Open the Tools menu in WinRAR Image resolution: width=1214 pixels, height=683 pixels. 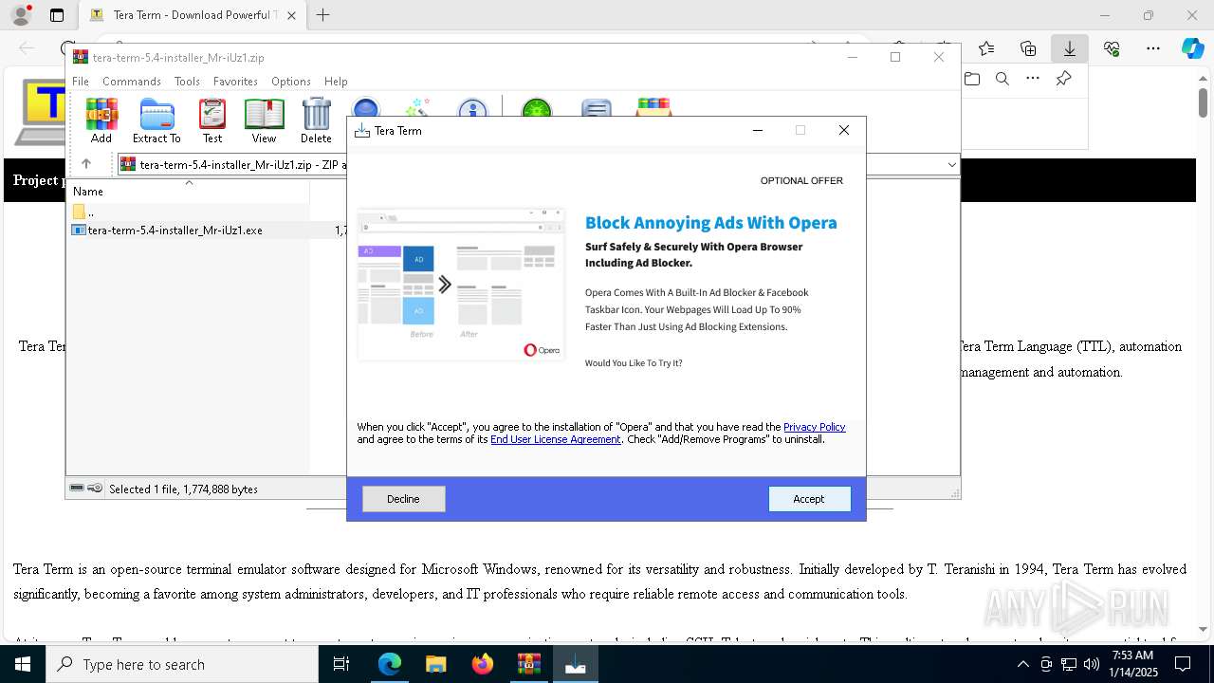[x=187, y=82]
